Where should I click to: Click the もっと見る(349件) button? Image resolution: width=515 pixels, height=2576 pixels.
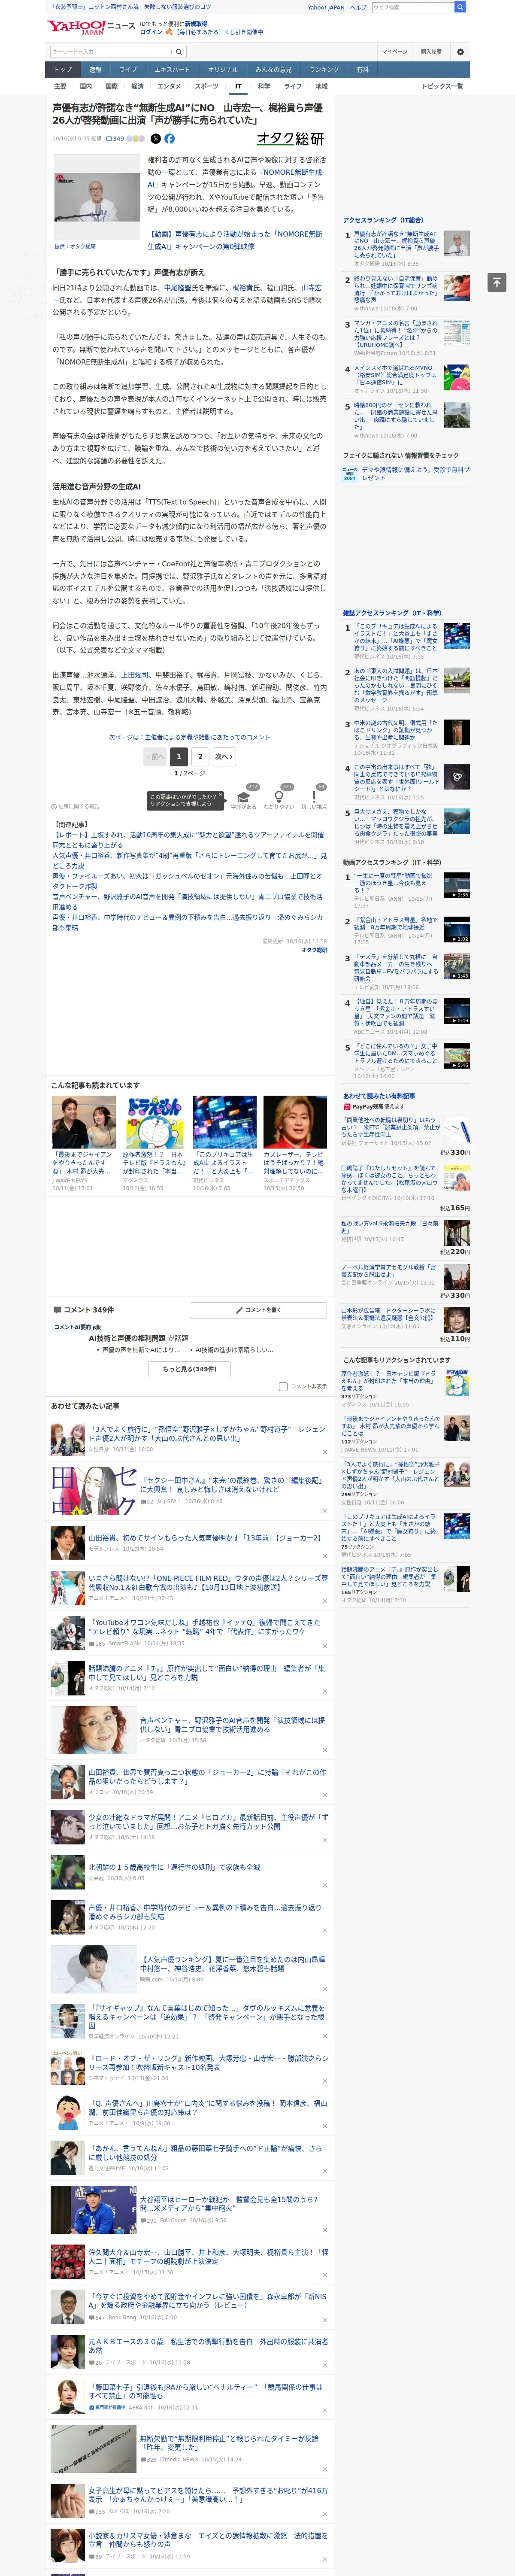click(x=189, y=1369)
